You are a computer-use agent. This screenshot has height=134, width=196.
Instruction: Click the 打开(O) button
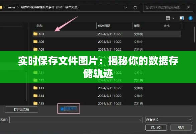pyautogui.click(x=156, y=128)
